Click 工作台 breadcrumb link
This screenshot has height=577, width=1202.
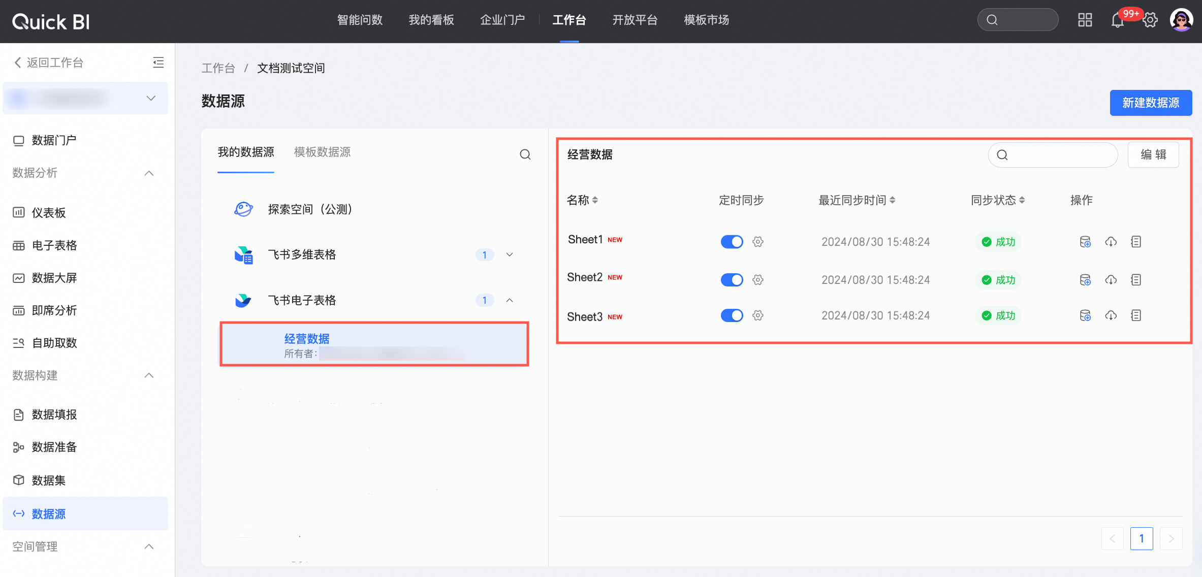(218, 68)
